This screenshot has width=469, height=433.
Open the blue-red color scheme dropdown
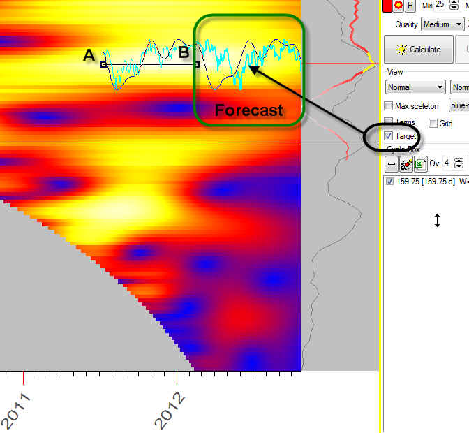[x=459, y=105]
